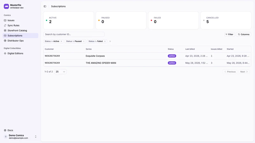Viewport: 255px width, 143px height.
Task: Go to Next page
Action: pos(244,72)
